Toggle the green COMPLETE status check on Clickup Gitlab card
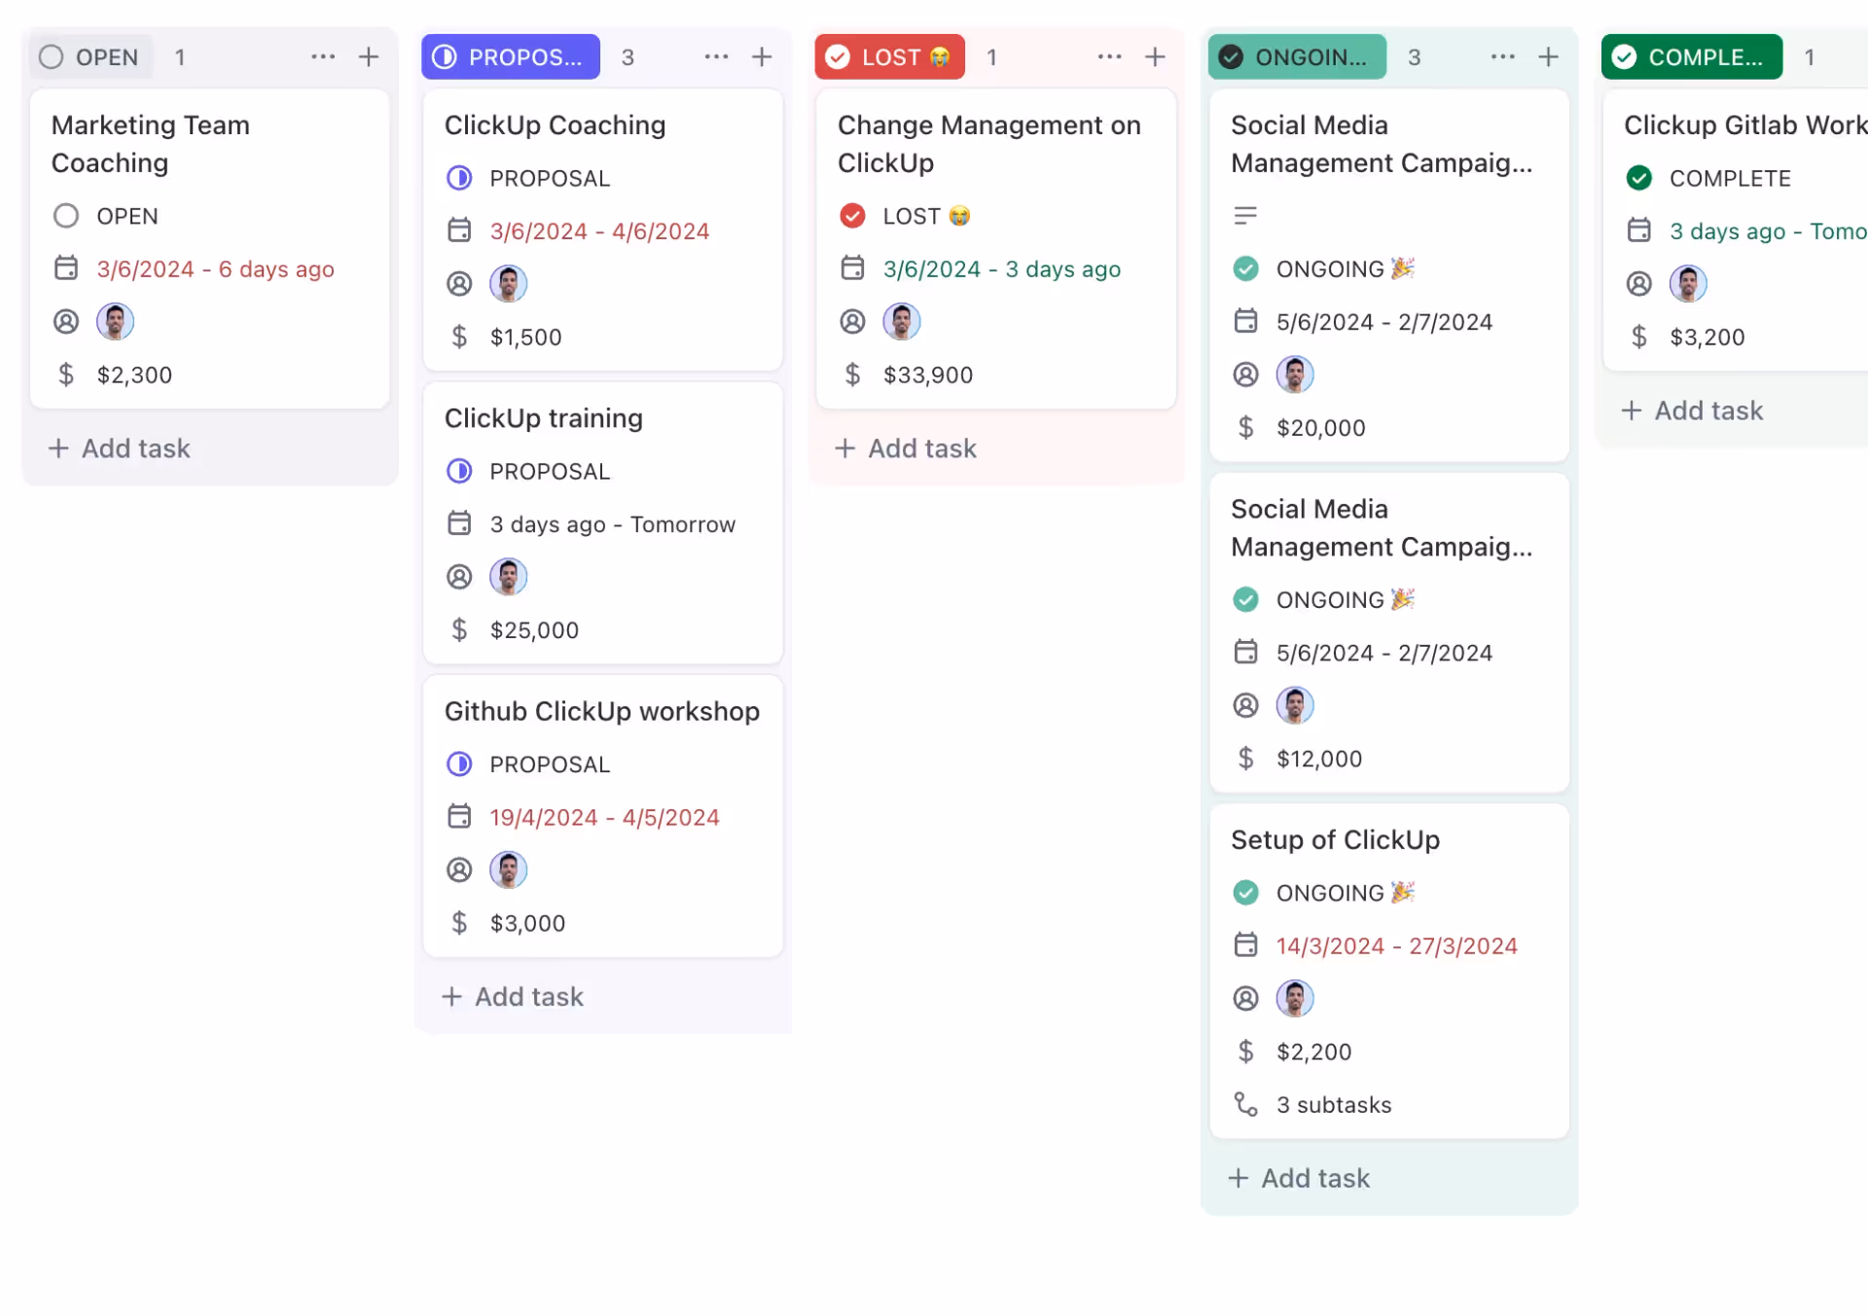The image size is (1868, 1316). [x=1638, y=178]
